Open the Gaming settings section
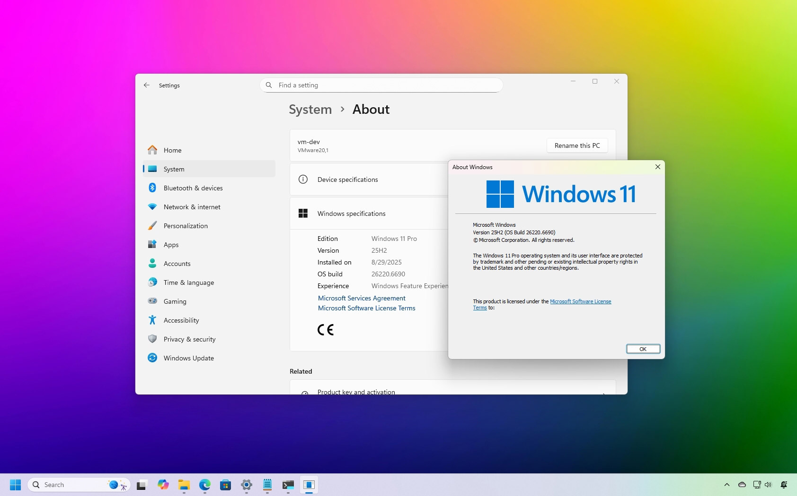This screenshot has width=797, height=496. [175, 301]
